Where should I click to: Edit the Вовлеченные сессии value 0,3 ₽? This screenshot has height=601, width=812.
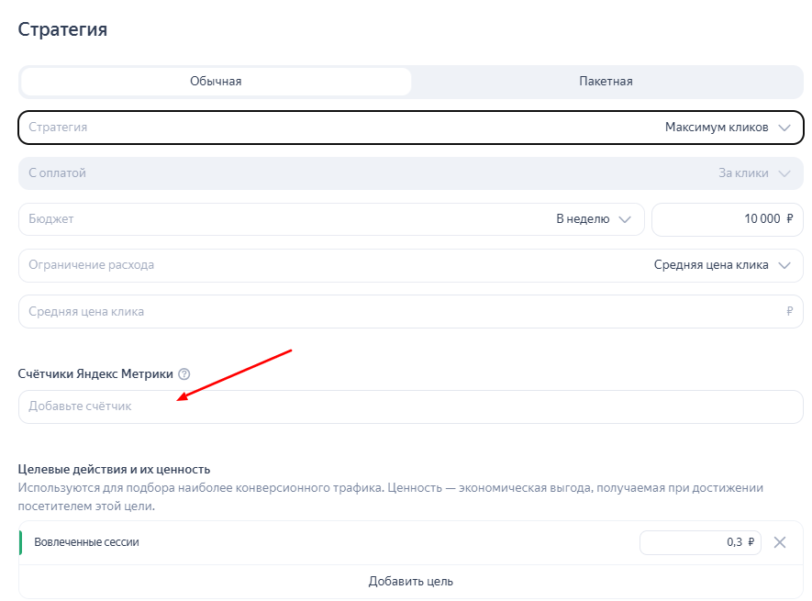700,542
